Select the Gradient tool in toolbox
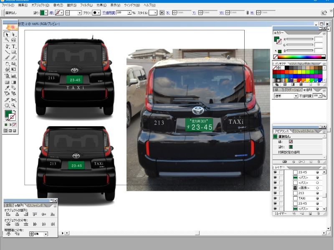 pyautogui.click(x=13, y=82)
